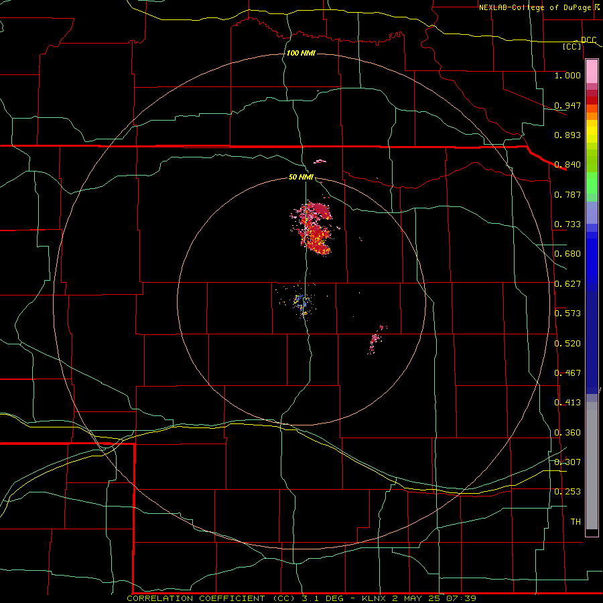603x603 pixels.
Task: Click the [CC] legend heading
Action: coord(572,46)
